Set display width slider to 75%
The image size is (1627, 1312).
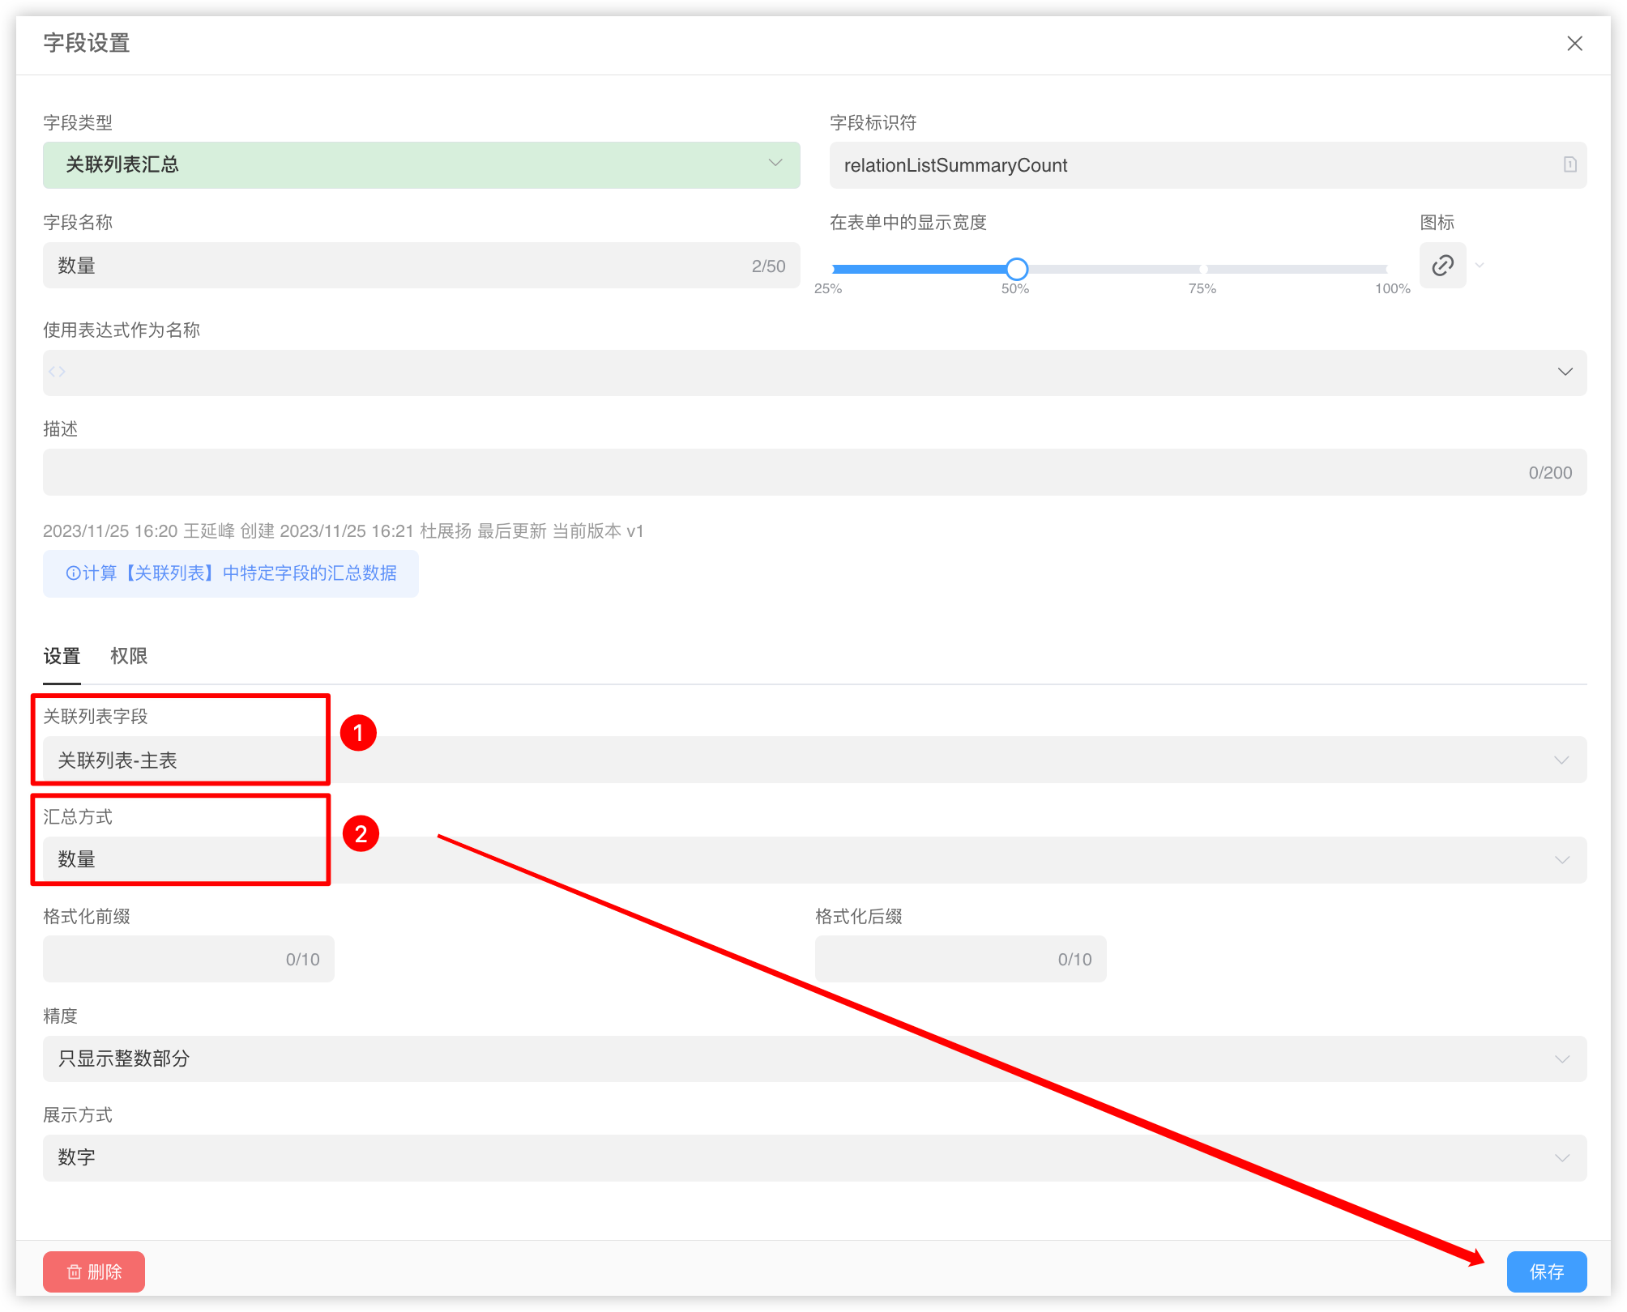tap(1203, 269)
